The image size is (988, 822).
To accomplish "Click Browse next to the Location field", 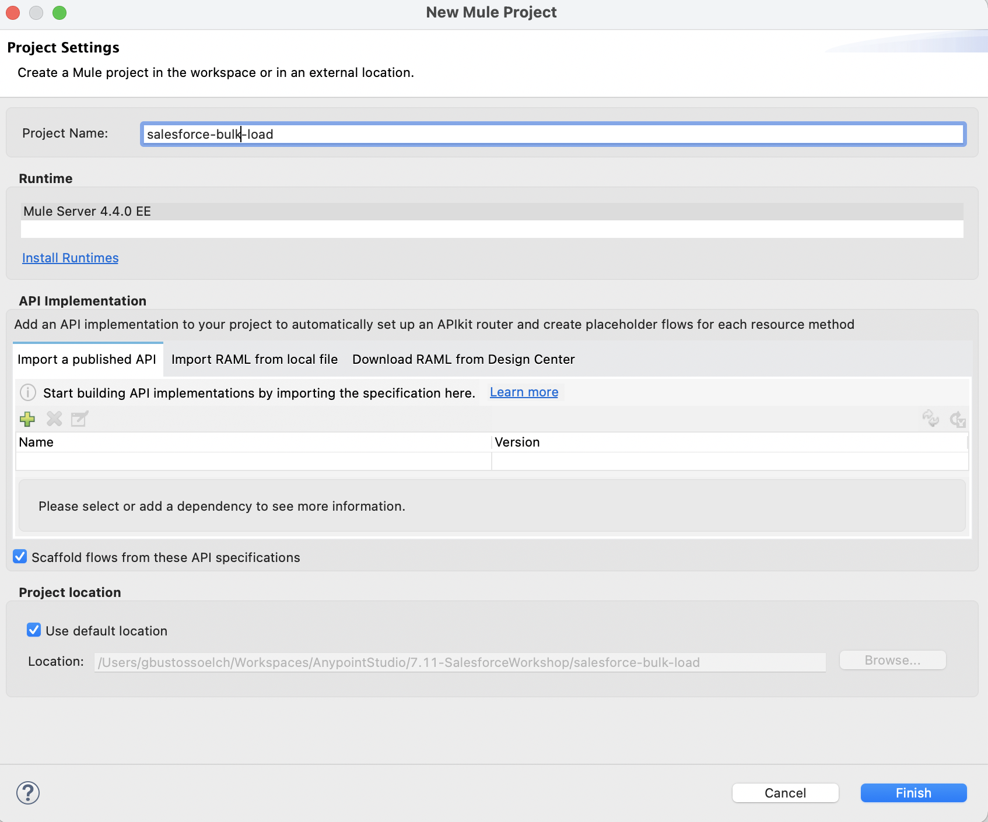I will pos(892,660).
